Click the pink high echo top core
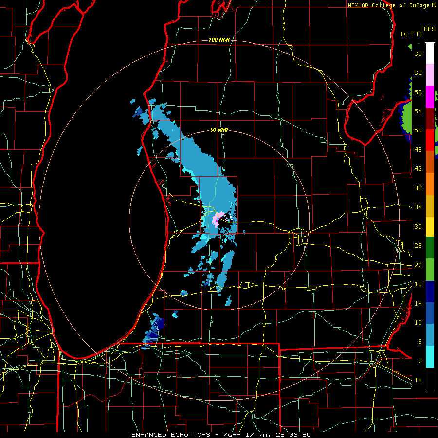Image resolution: width=438 pixels, height=438 pixels. tap(218, 218)
